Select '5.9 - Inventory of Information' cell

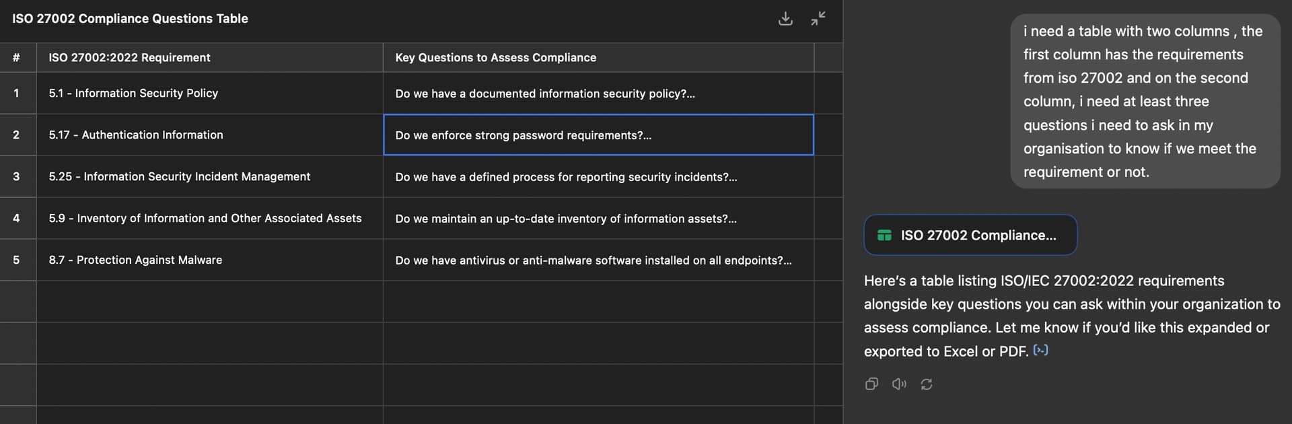pos(210,218)
